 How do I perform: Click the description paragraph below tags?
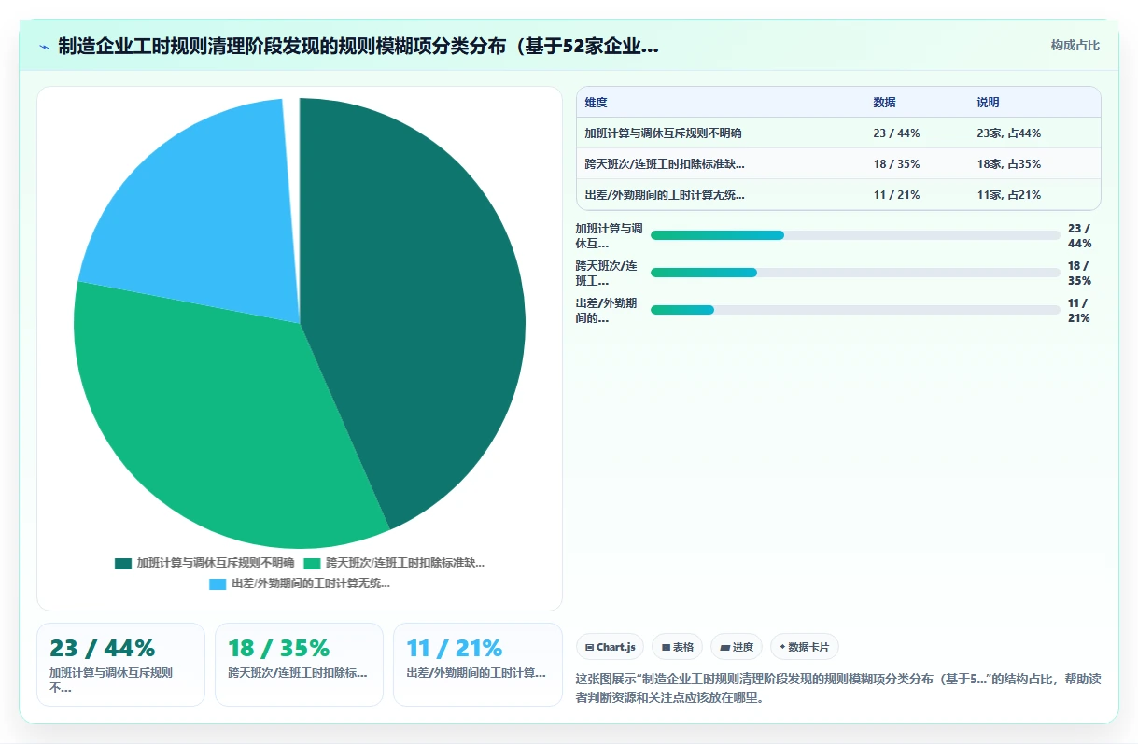[x=838, y=688]
